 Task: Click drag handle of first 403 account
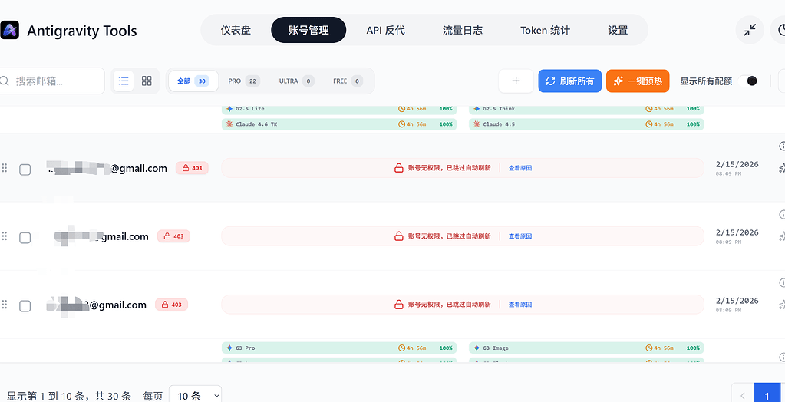(x=5, y=168)
